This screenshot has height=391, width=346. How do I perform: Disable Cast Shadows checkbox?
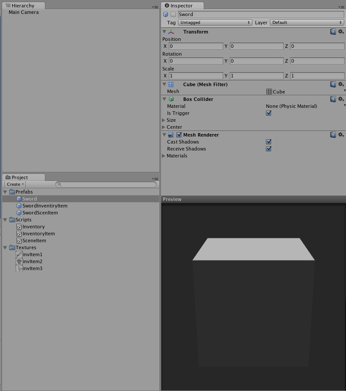coord(269,142)
